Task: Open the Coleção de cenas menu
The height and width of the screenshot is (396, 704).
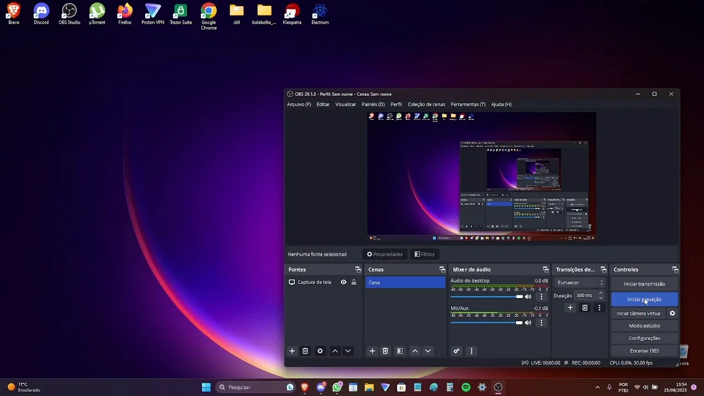Action: (x=426, y=105)
